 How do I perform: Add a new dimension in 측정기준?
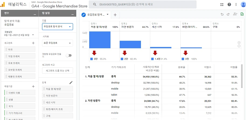[33, 86]
